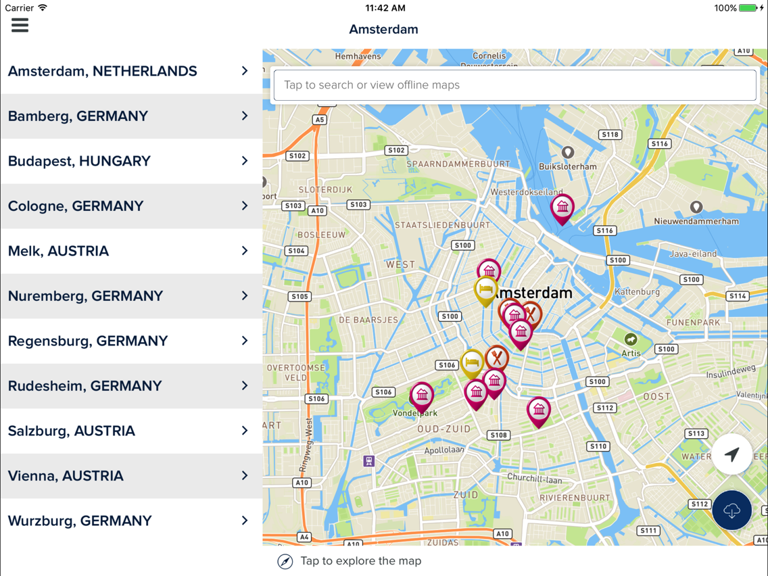Select the museum pin above the Amsterdam hotel pin
768x576 pixels.
coord(489,269)
